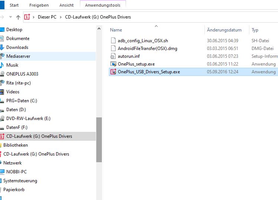Expand chevron before Dieser PC in address bar

click(33, 17)
